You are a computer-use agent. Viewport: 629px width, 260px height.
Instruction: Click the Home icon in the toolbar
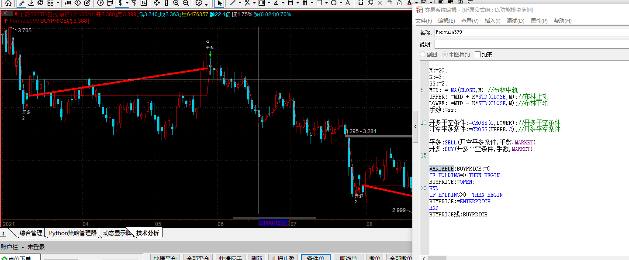click(x=8, y=3)
